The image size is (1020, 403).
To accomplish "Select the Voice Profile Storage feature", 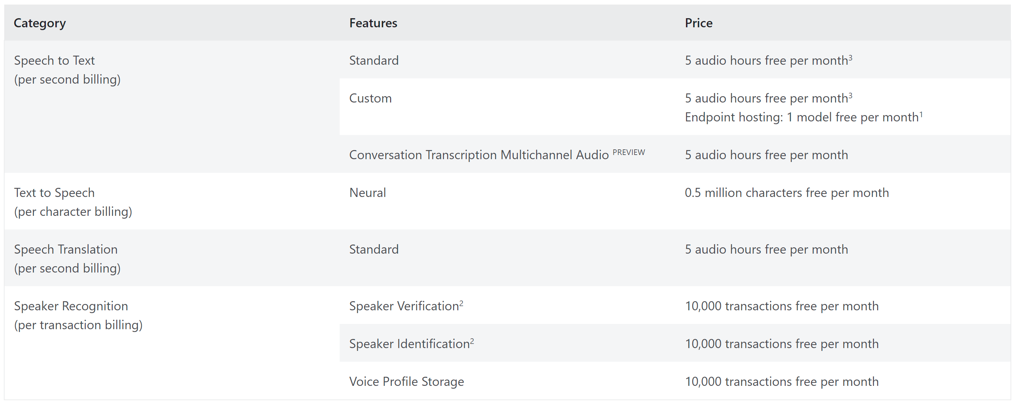I will tap(406, 382).
